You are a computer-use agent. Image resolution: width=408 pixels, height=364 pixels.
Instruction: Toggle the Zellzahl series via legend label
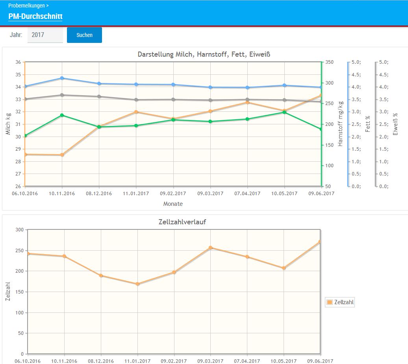point(343,302)
